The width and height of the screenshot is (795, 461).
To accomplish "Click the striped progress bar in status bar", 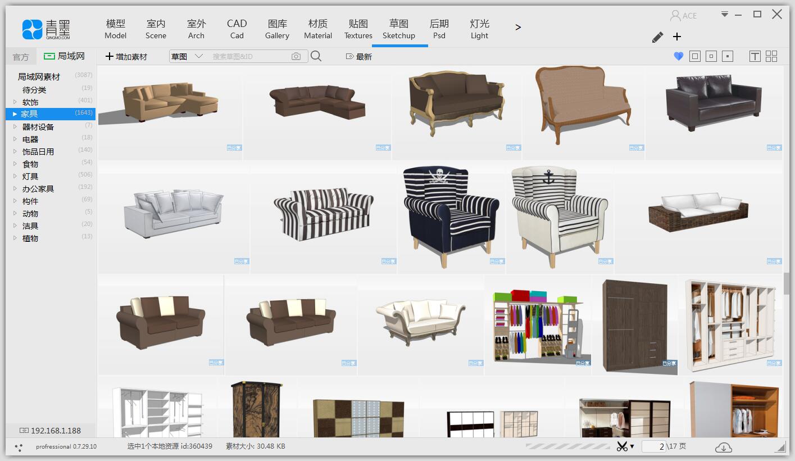I will point(567,446).
